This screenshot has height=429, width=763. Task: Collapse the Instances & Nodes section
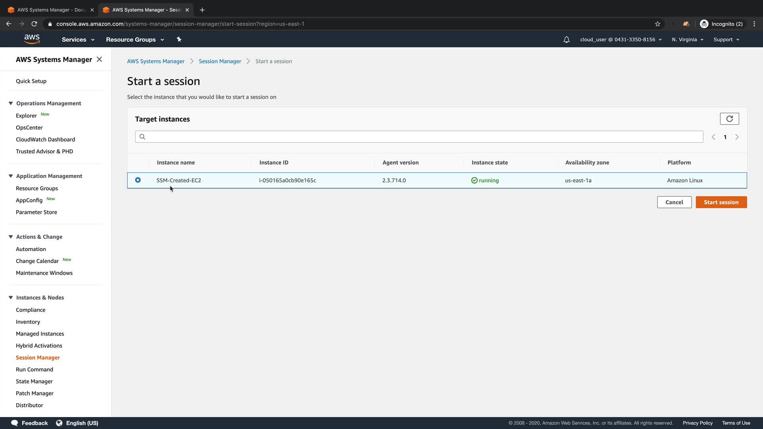(11, 298)
